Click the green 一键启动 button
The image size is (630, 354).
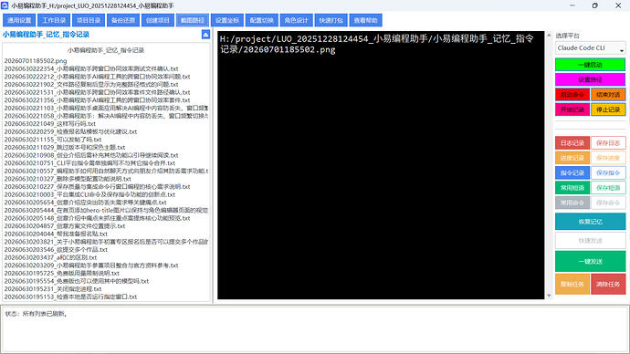[590, 65]
